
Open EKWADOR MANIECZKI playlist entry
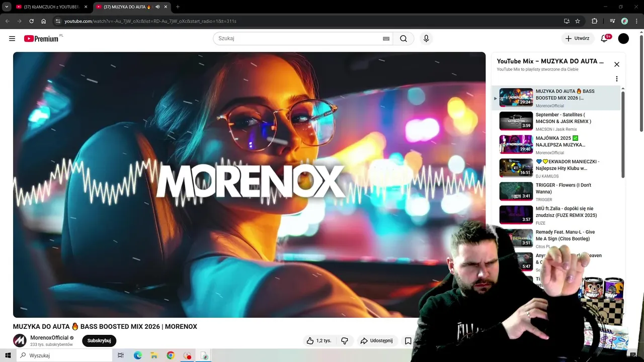(556, 168)
